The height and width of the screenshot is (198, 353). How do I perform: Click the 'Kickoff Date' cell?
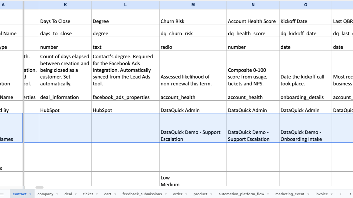coord(306,17)
